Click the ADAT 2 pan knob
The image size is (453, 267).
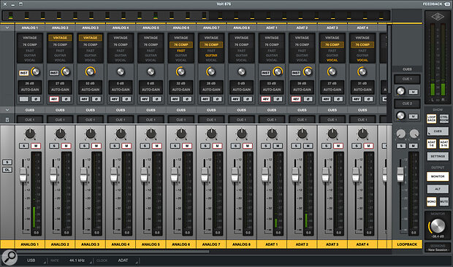[x=302, y=133]
